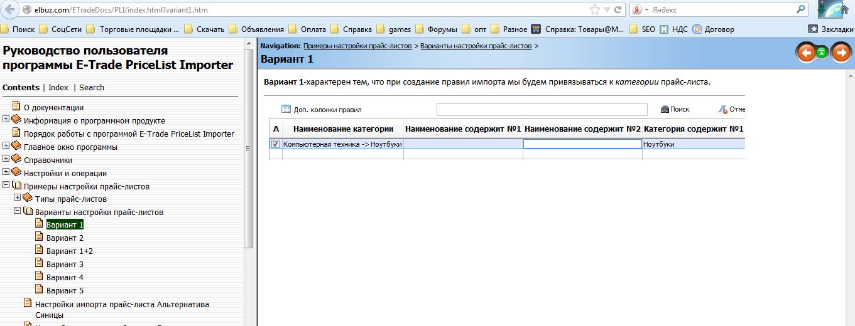The height and width of the screenshot is (326, 855).
Task: Open the Договор bookmark
Action: pyautogui.click(x=713, y=29)
